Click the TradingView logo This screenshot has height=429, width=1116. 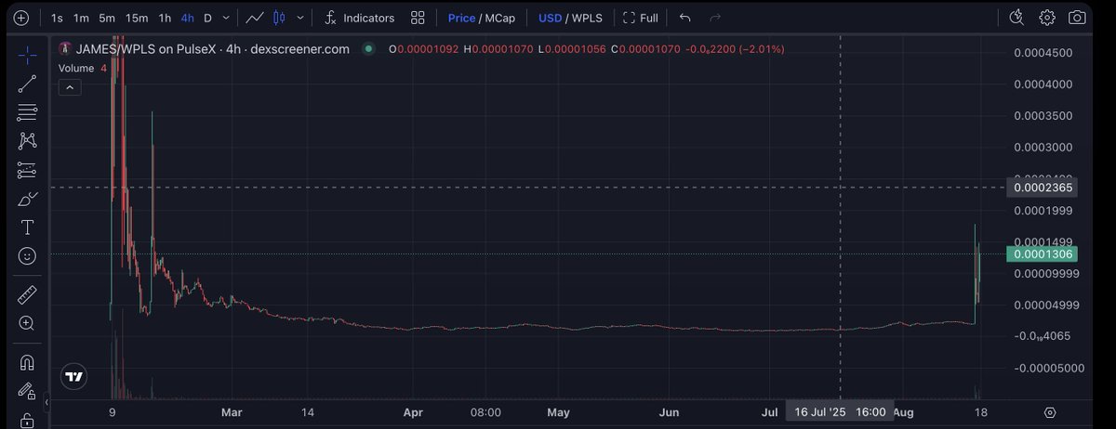(x=74, y=376)
